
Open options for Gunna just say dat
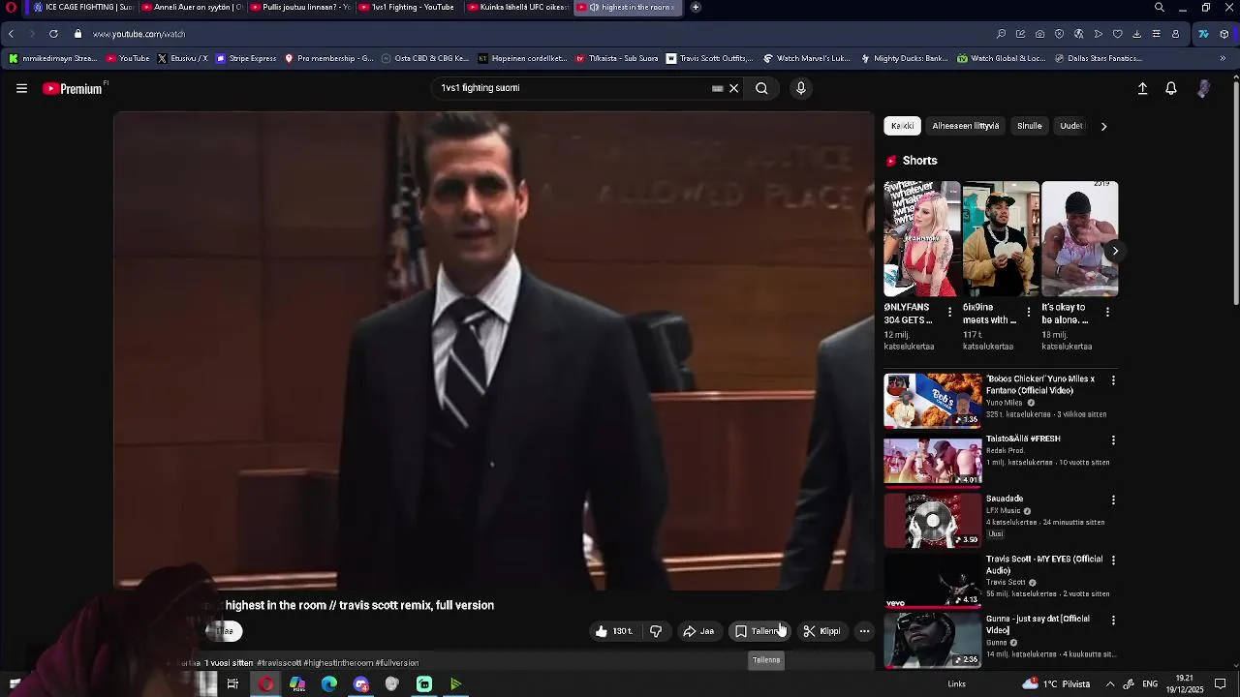tap(1113, 621)
